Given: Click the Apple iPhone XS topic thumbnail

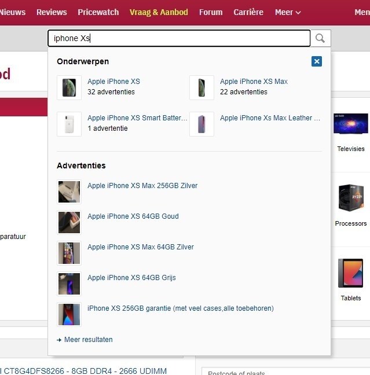Looking at the screenshot, I should (x=69, y=87).
